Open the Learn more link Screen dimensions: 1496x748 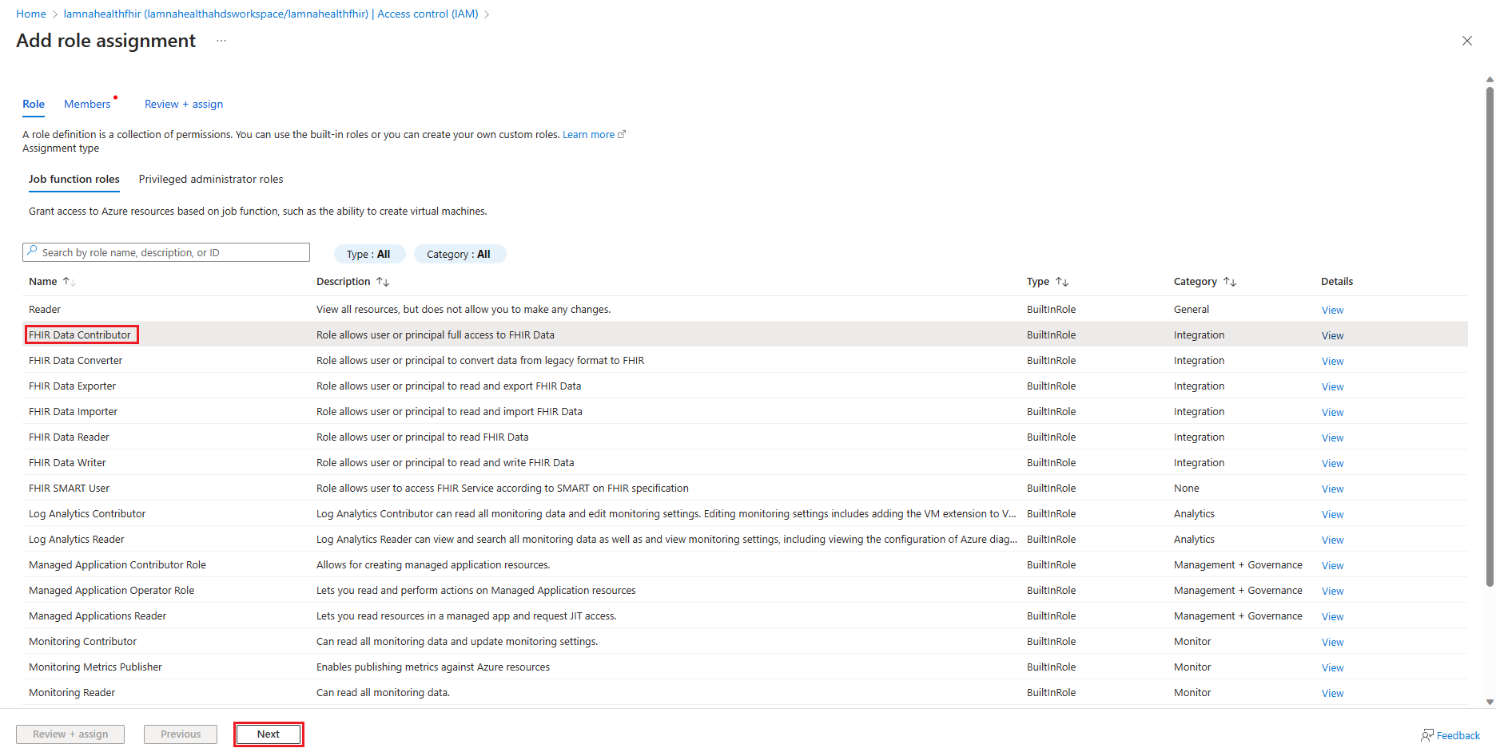588,135
